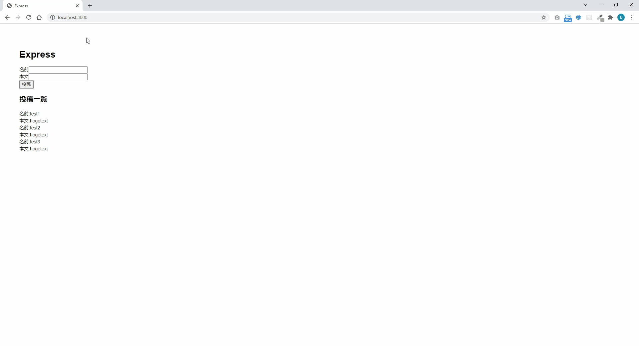
Task: Open the camera screenshot extension
Action: tap(557, 17)
